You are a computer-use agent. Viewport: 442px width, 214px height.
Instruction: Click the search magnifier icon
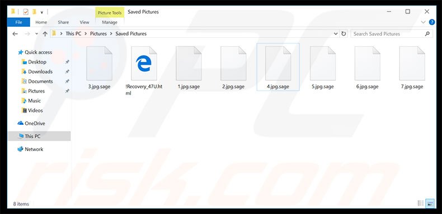[x=427, y=33]
